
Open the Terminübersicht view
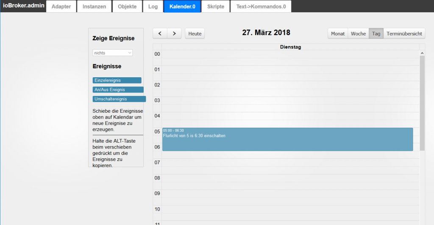point(404,34)
